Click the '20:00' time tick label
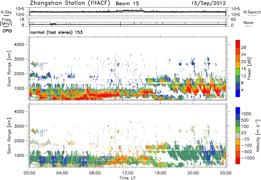Screen dimensions: 261x180 [193, 173]
